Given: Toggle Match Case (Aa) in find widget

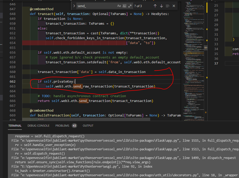Looking at the screenshot, I should 119,6.
